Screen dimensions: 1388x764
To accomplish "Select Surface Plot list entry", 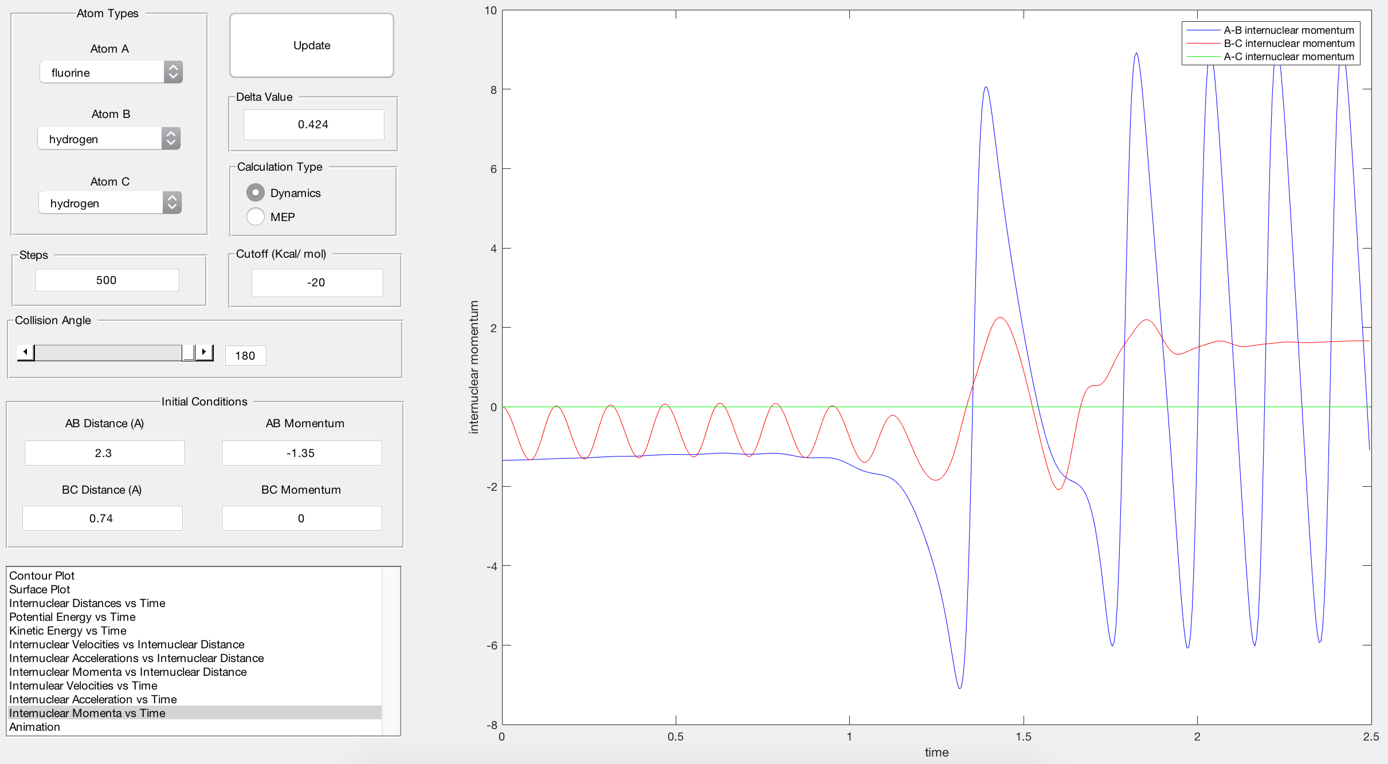I will (40, 589).
